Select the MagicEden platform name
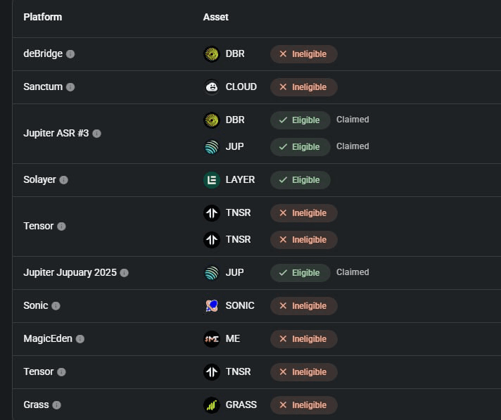The image size is (501, 420). click(x=48, y=338)
